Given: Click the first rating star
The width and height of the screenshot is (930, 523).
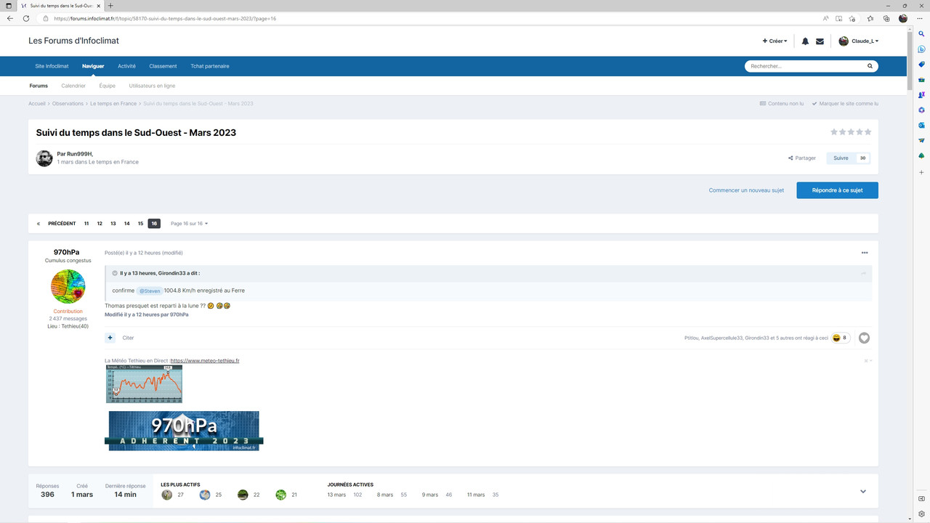Looking at the screenshot, I should 834,132.
